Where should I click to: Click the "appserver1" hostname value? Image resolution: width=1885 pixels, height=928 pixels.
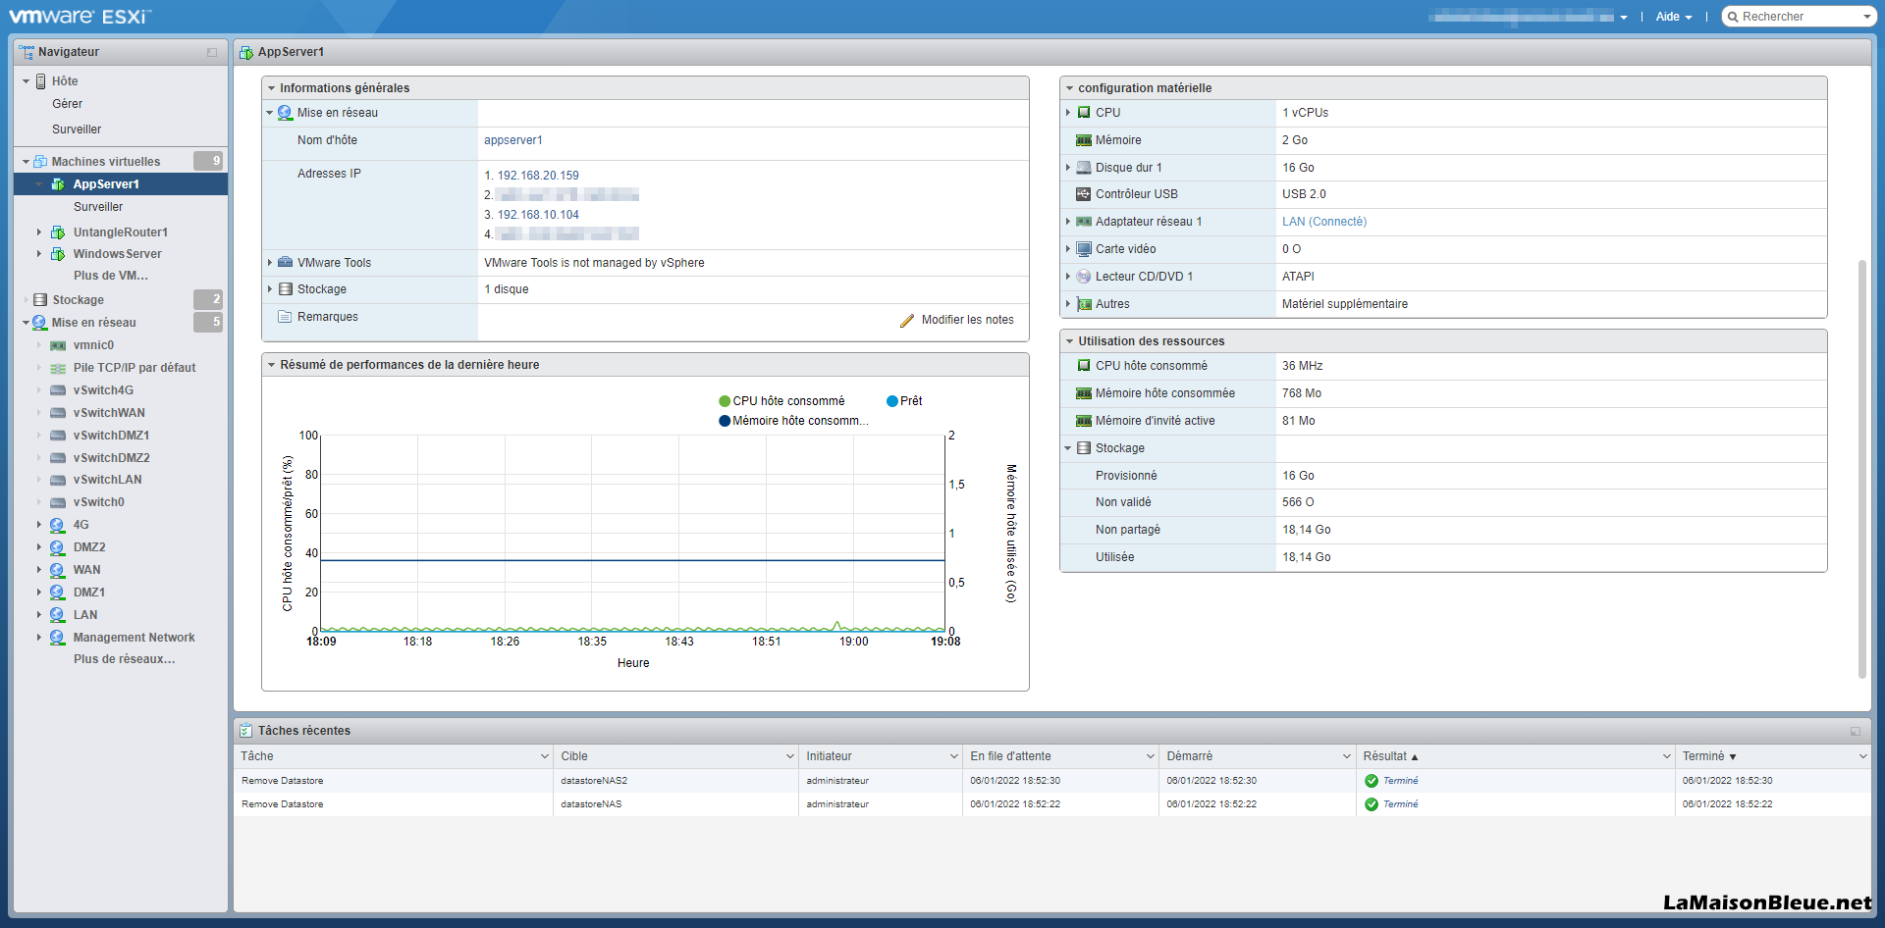512,140
